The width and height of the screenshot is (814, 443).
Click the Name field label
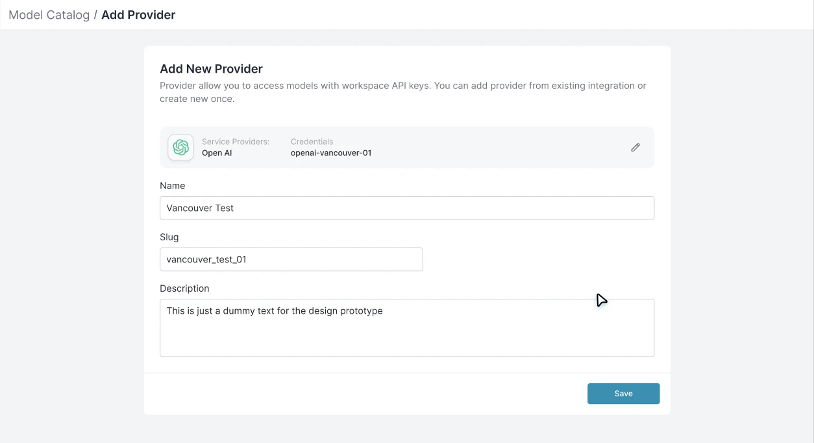click(173, 186)
